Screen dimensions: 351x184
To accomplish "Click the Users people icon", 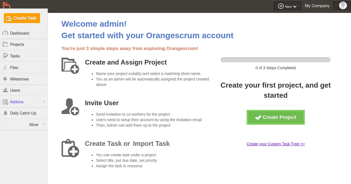I will pyautogui.click(x=5, y=90).
